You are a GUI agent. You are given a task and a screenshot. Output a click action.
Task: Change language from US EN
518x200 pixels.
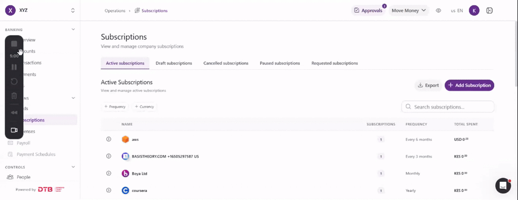(x=457, y=11)
